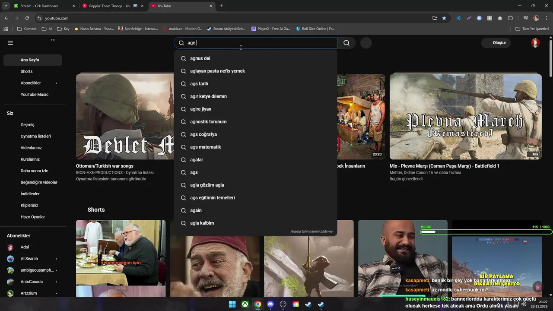Open Daha sonra izle in sidebar
This screenshot has height=311, width=553.
[33, 171]
